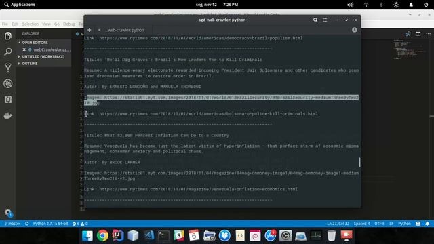This screenshot has height=244, width=434.
Task: Click the Spaces: 4 indentation setting
Action: coord(361,224)
